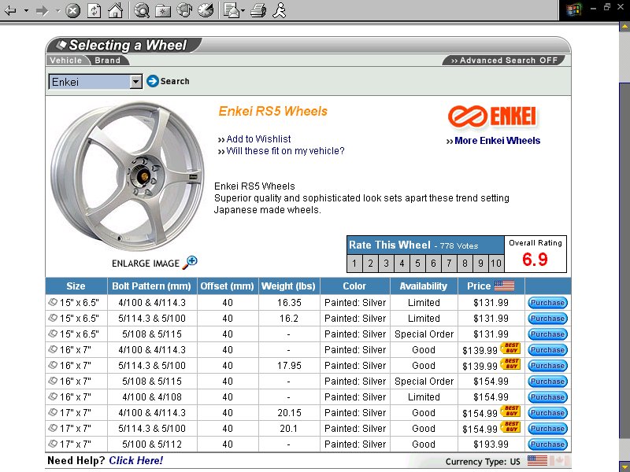Open the Forward button history dropdown
630x472 pixels.
pos(57,11)
